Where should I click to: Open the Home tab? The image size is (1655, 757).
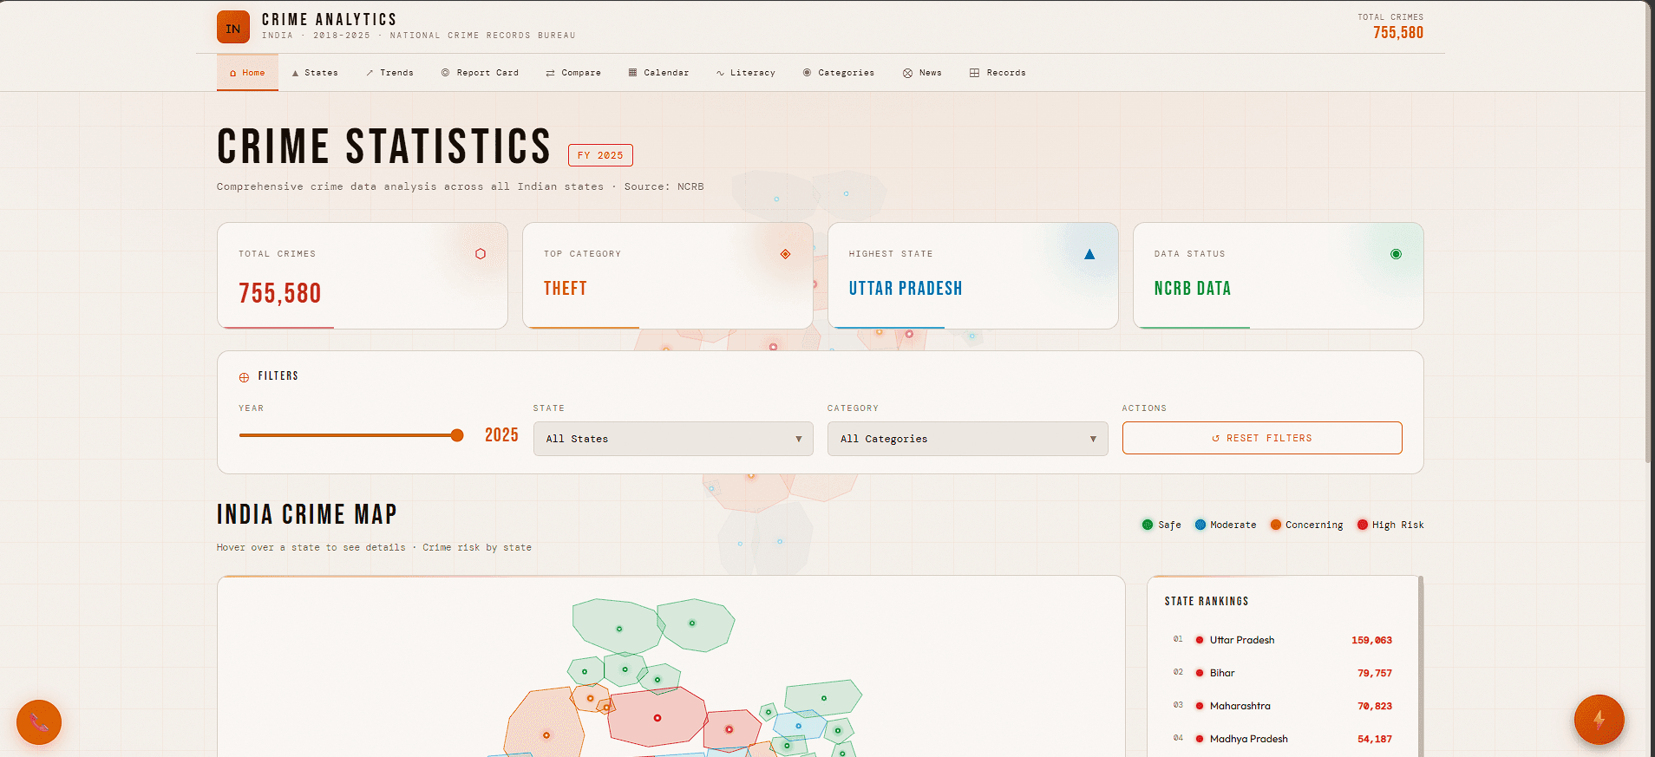click(x=247, y=73)
